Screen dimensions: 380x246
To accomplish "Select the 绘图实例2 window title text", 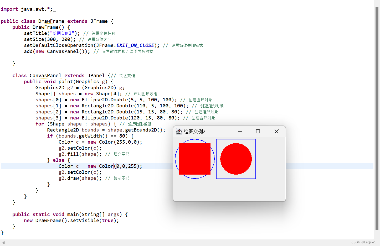I will point(194,131).
